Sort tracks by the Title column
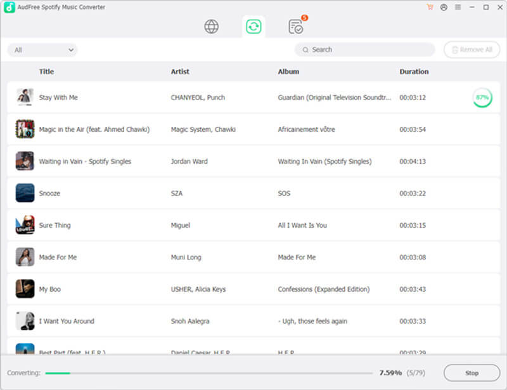This screenshot has height=390, width=507. click(x=46, y=71)
